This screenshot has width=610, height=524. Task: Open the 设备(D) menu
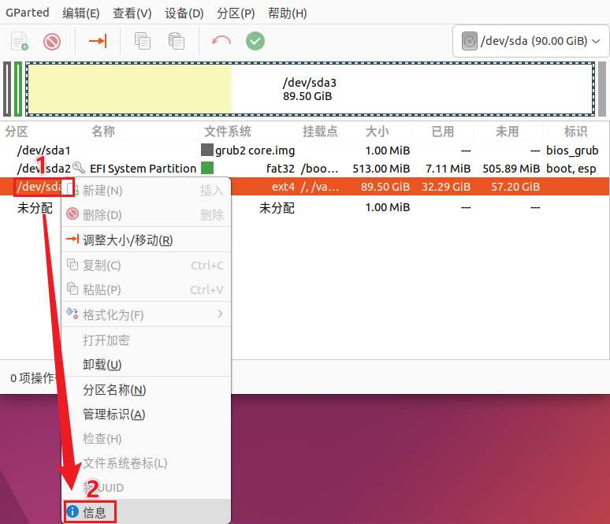(x=184, y=13)
